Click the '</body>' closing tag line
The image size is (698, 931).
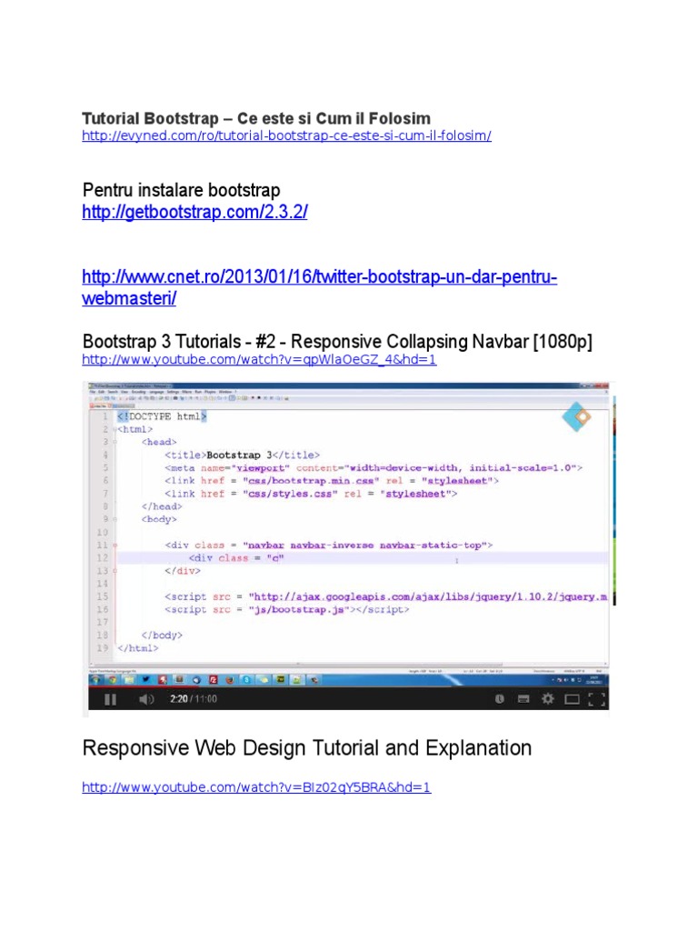(162, 636)
